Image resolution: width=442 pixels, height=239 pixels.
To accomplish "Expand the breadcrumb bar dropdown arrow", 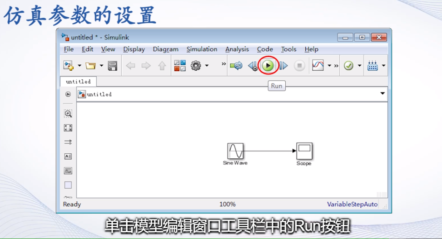I will point(382,93).
